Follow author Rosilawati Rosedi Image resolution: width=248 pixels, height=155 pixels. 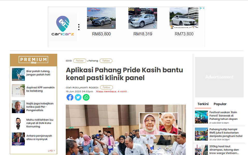click(x=106, y=87)
